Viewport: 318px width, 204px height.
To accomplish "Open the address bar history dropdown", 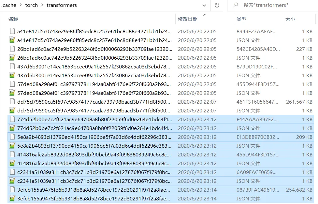I will pyautogui.click(x=204, y=5).
